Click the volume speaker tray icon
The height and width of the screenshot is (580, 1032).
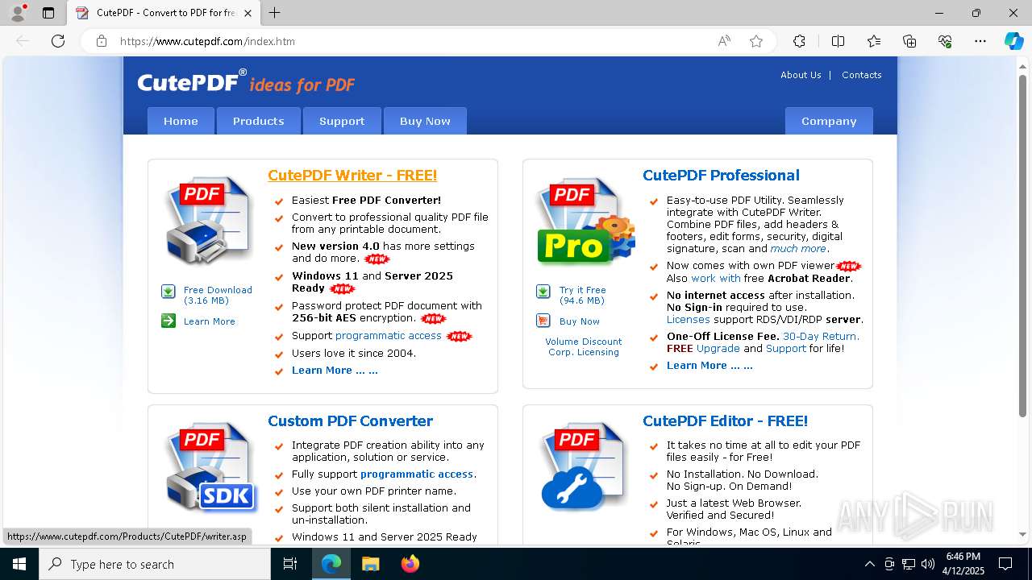point(927,564)
